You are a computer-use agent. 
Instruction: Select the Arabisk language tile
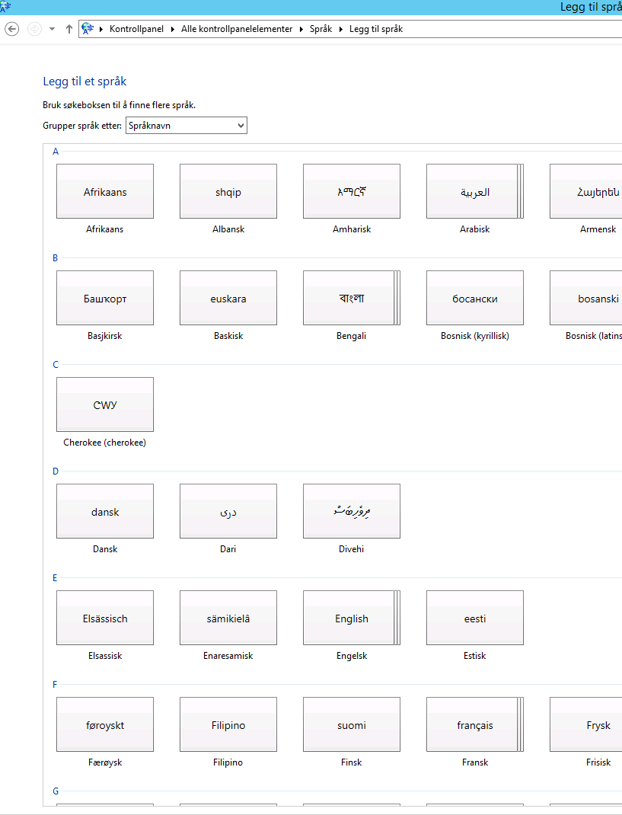coord(475,191)
